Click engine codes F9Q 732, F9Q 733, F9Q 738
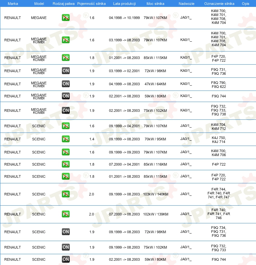The width and height of the screenshot is (256, 265). click(x=219, y=110)
